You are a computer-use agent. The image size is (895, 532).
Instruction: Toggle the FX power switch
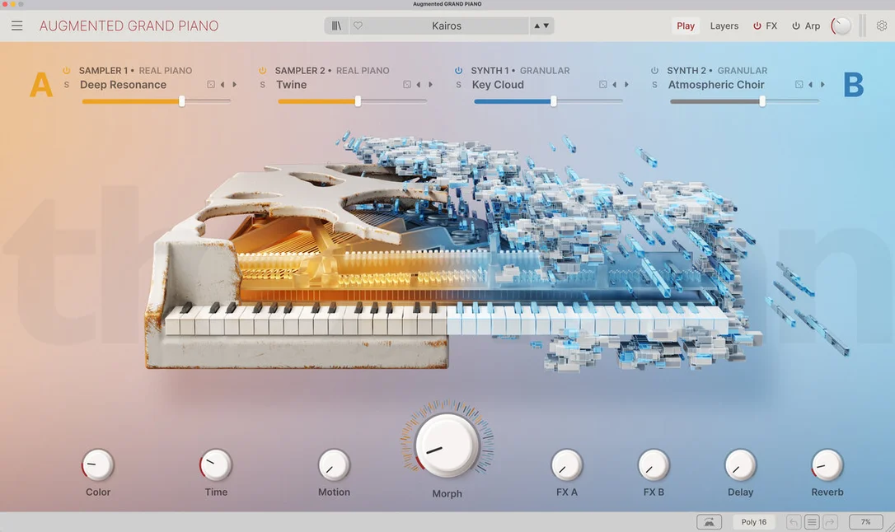(757, 26)
